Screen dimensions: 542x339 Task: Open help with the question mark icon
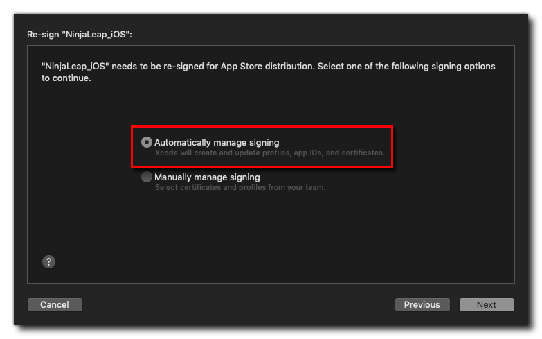pyautogui.click(x=48, y=261)
